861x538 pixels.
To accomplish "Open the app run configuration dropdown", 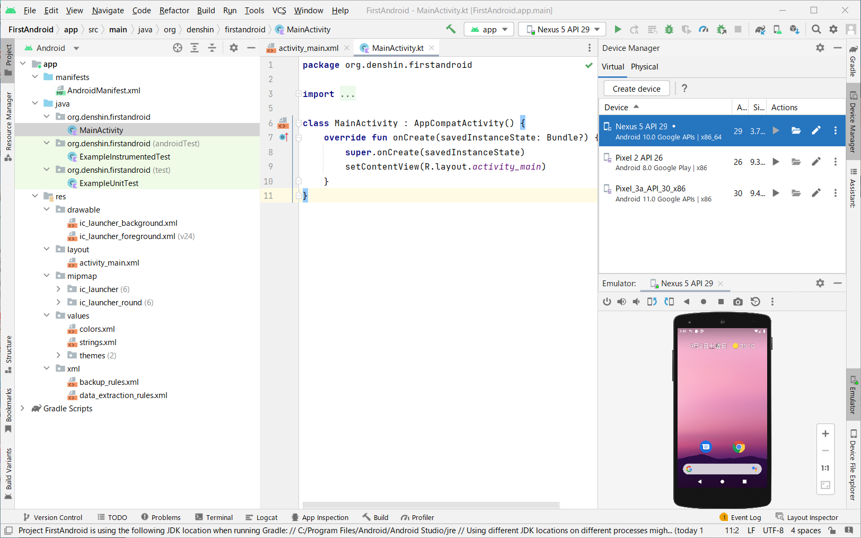I will click(x=488, y=29).
